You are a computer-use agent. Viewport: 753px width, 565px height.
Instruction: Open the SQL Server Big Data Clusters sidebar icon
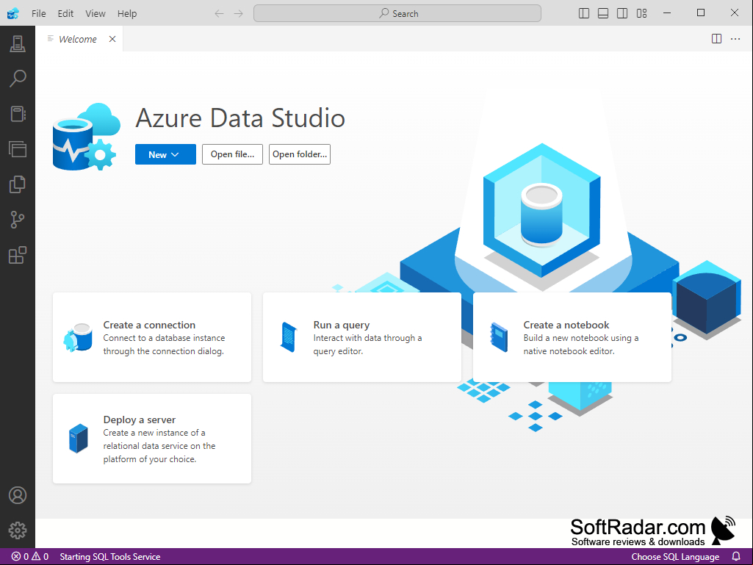tap(18, 149)
